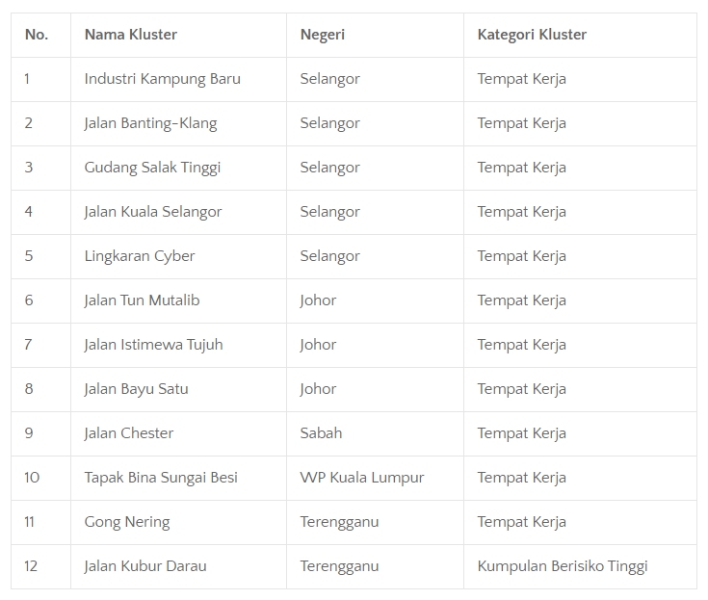Click the "Lingkaran Cyber" cluster name

click(140, 256)
